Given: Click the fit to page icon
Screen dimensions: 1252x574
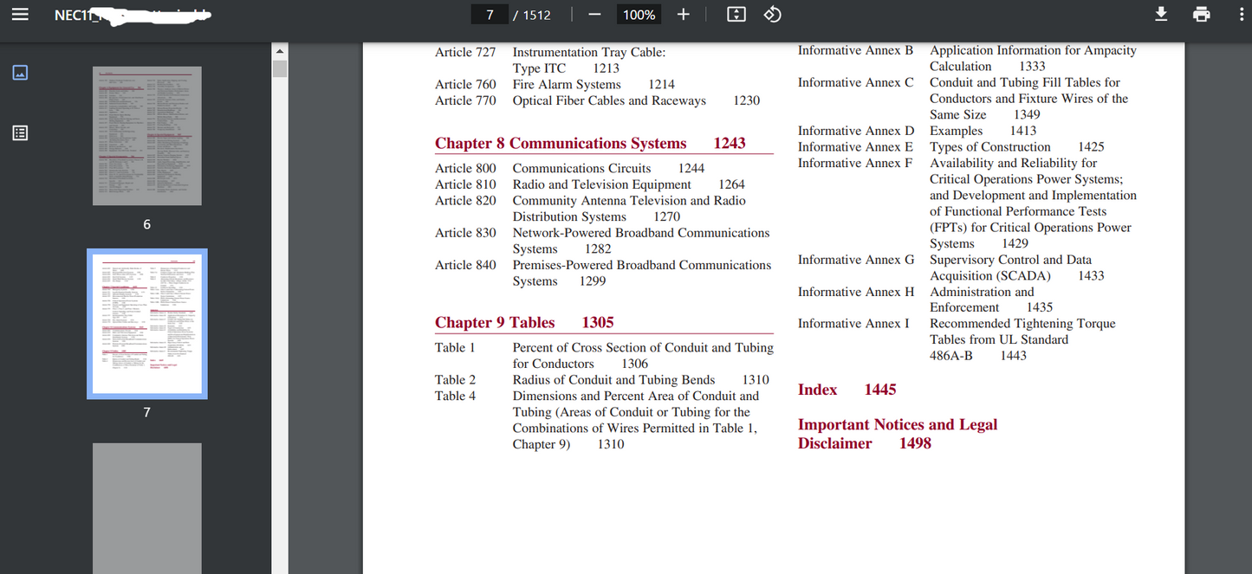Looking at the screenshot, I should pos(736,15).
